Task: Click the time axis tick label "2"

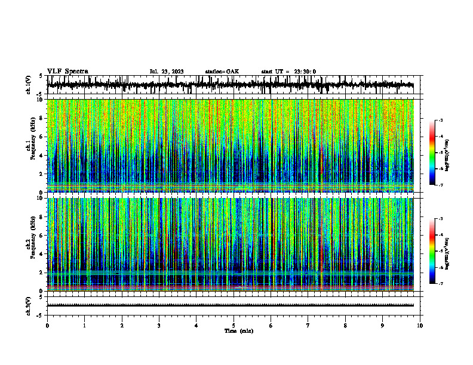Action: (x=122, y=326)
